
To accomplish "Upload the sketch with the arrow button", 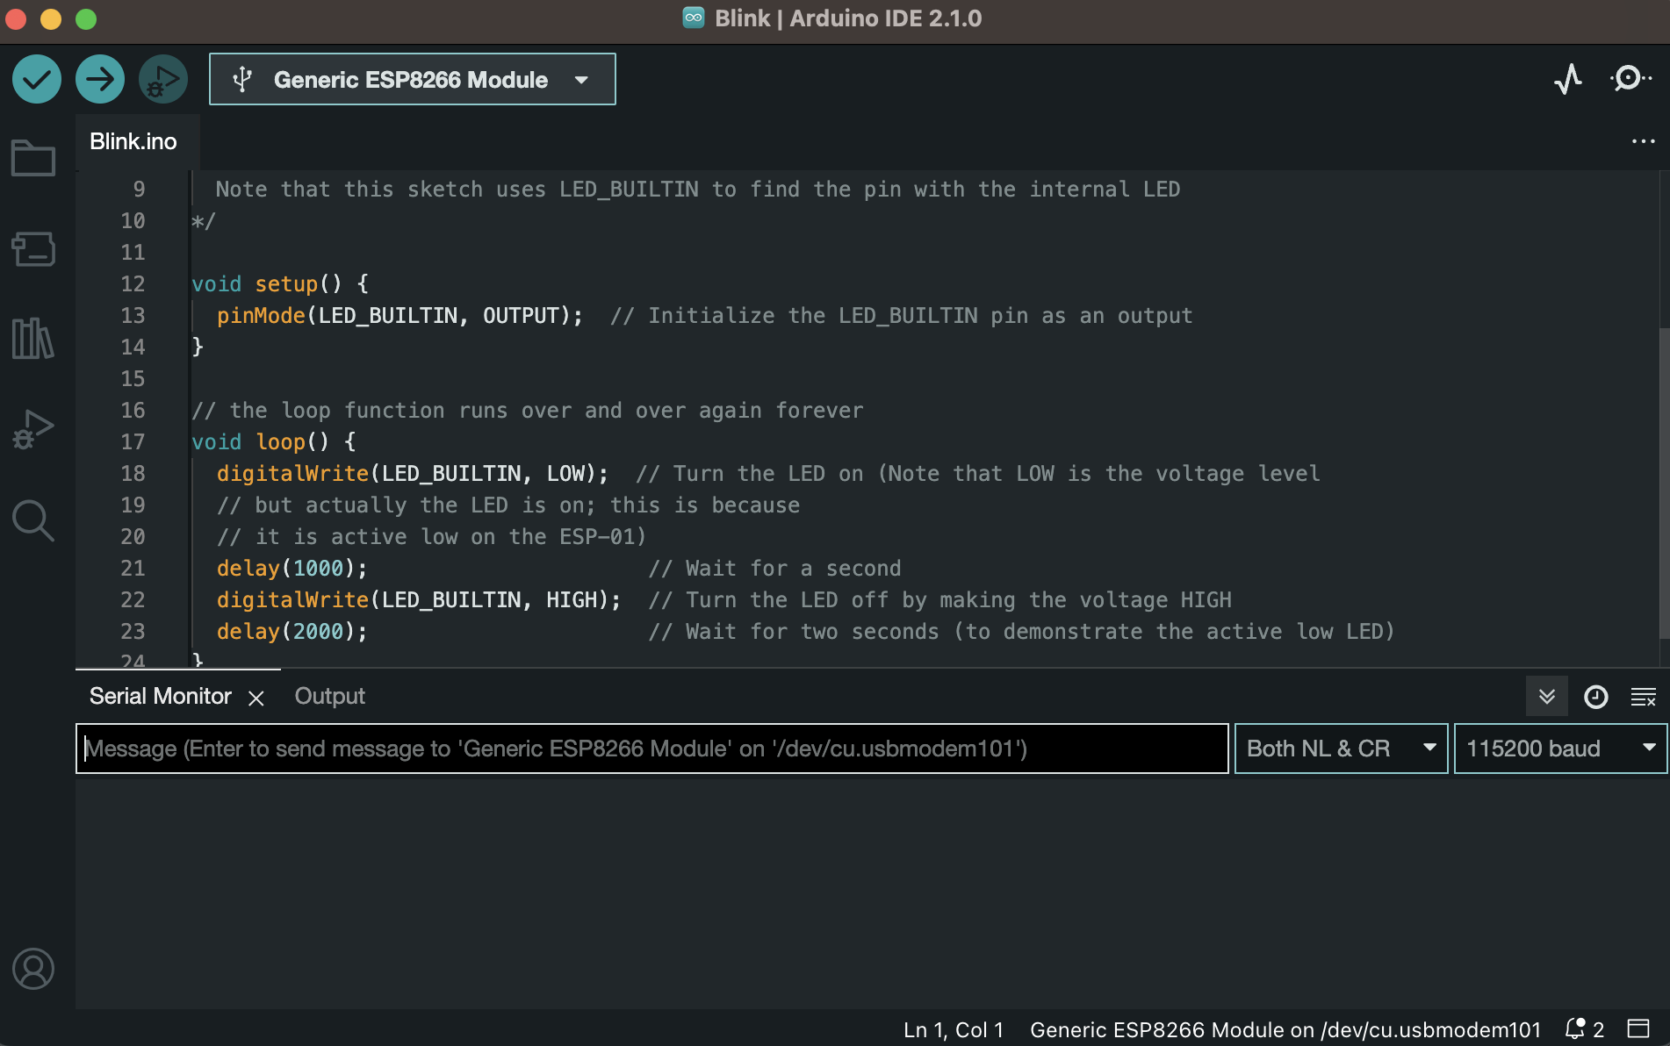I will [x=100, y=79].
